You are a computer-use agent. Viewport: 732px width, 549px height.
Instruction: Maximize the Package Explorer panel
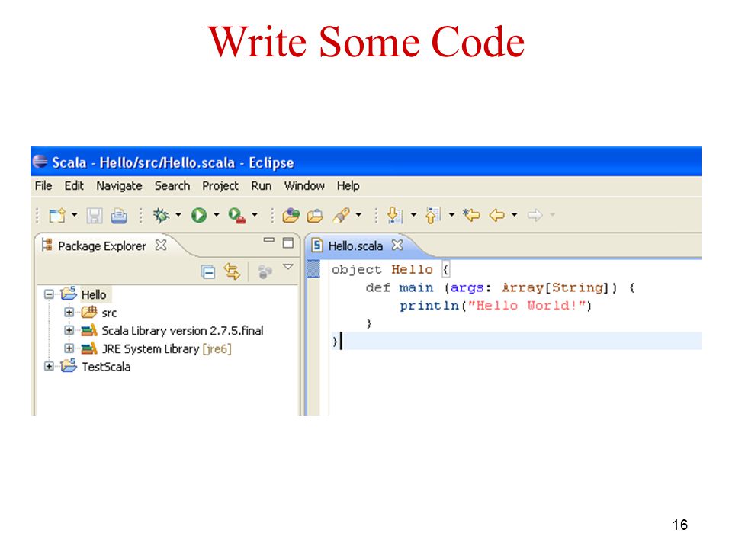pyautogui.click(x=288, y=242)
